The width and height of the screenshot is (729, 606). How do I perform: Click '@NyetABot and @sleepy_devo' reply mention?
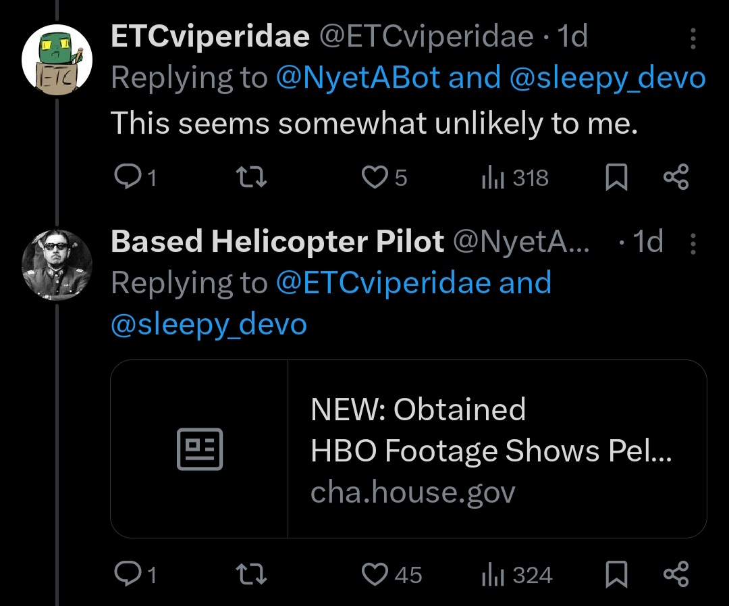pos(491,78)
